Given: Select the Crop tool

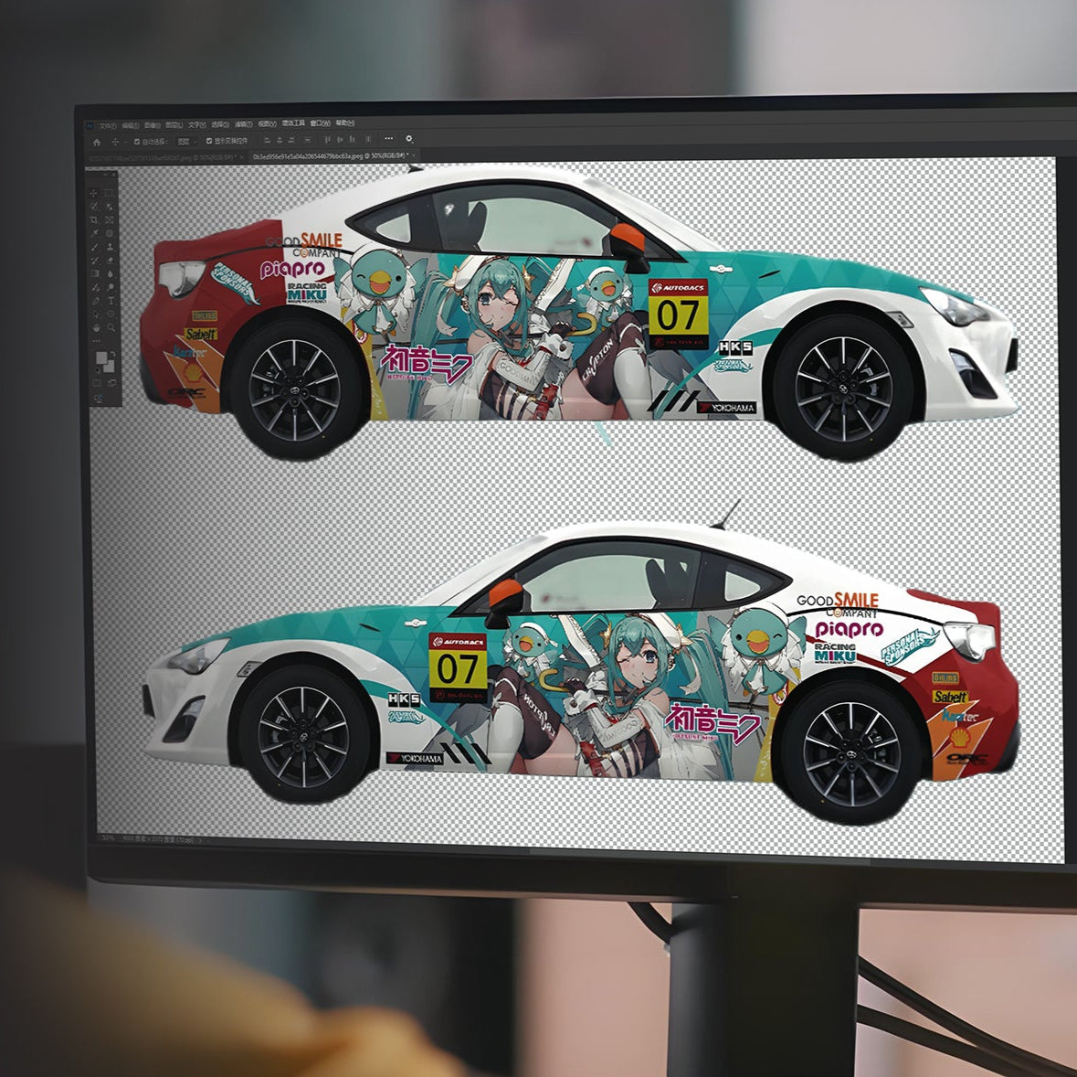Looking at the screenshot, I should pyautogui.click(x=93, y=220).
